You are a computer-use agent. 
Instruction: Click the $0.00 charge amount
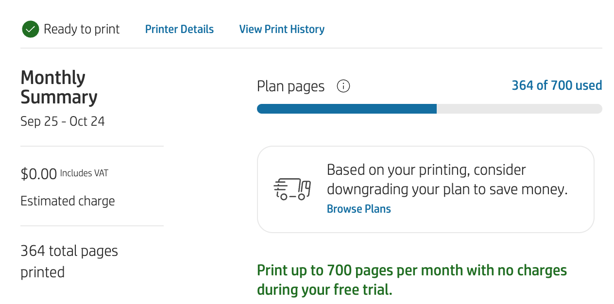point(39,174)
